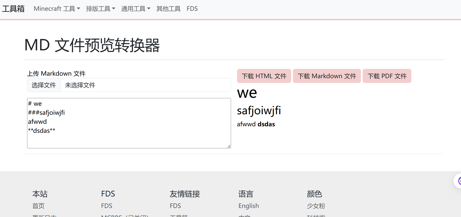Download the Markdown file
Screen dimensions: 461x217
pyautogui.click(x=327, y=76)
